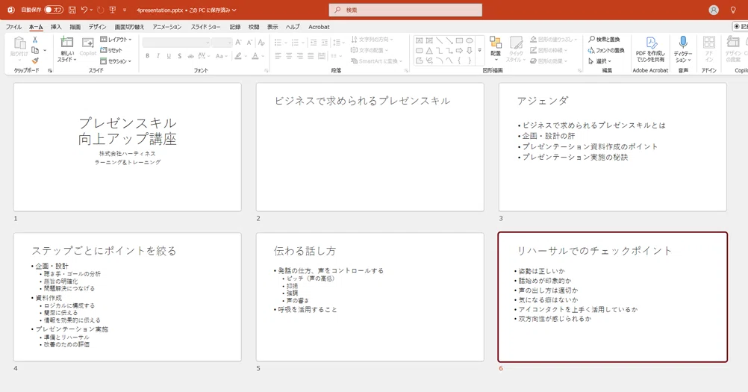The height and width of the screenshot is (392, 748).
Task: Switch to the 挿入 tab
Action: tap(56, 27)
